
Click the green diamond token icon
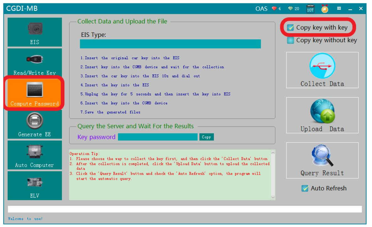click(x=290, y=9)
